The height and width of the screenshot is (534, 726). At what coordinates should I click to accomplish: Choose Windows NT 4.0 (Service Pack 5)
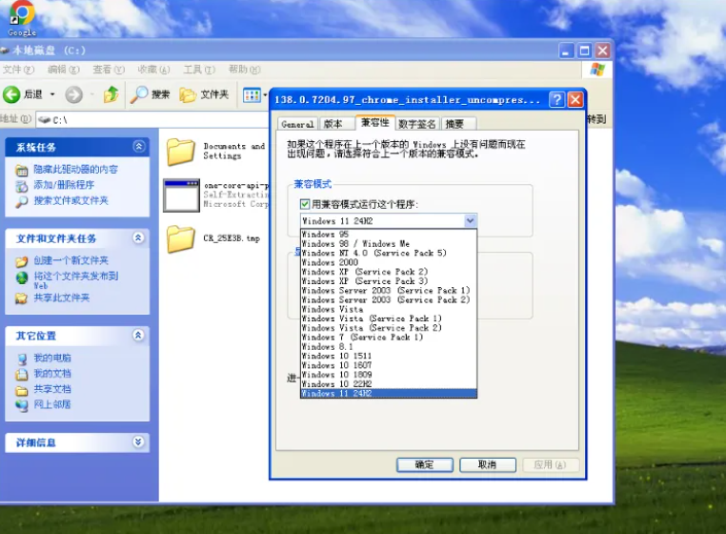click(388, 253)
